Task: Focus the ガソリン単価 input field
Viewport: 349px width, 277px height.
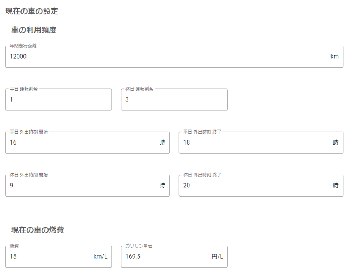Action: pos(174,257)
